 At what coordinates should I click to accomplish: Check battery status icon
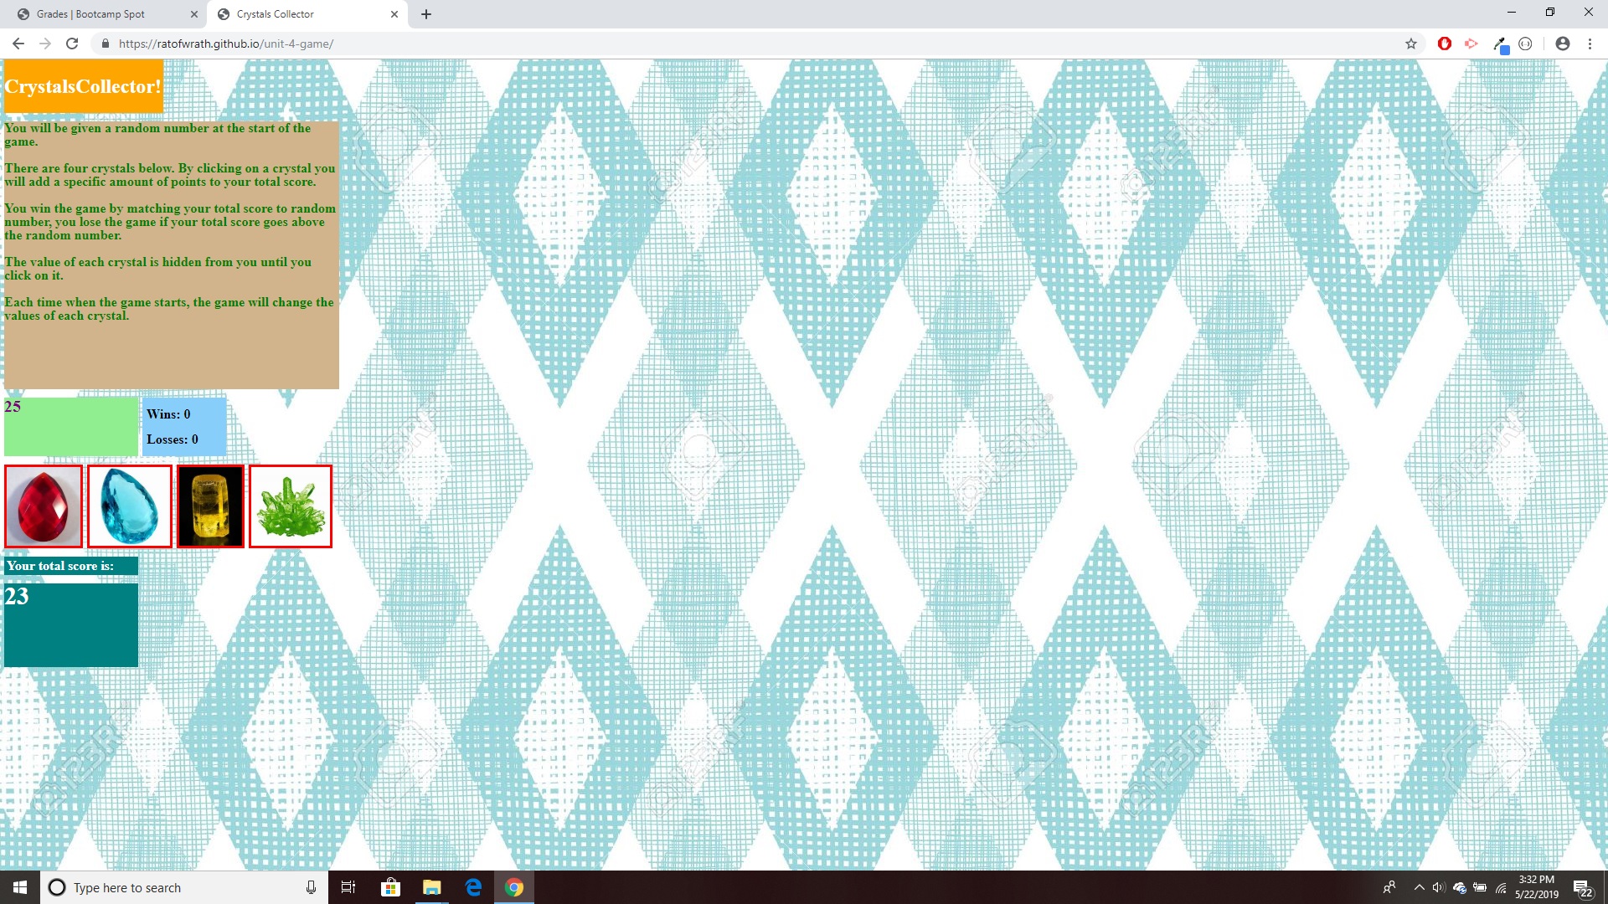click(1480, 887)
